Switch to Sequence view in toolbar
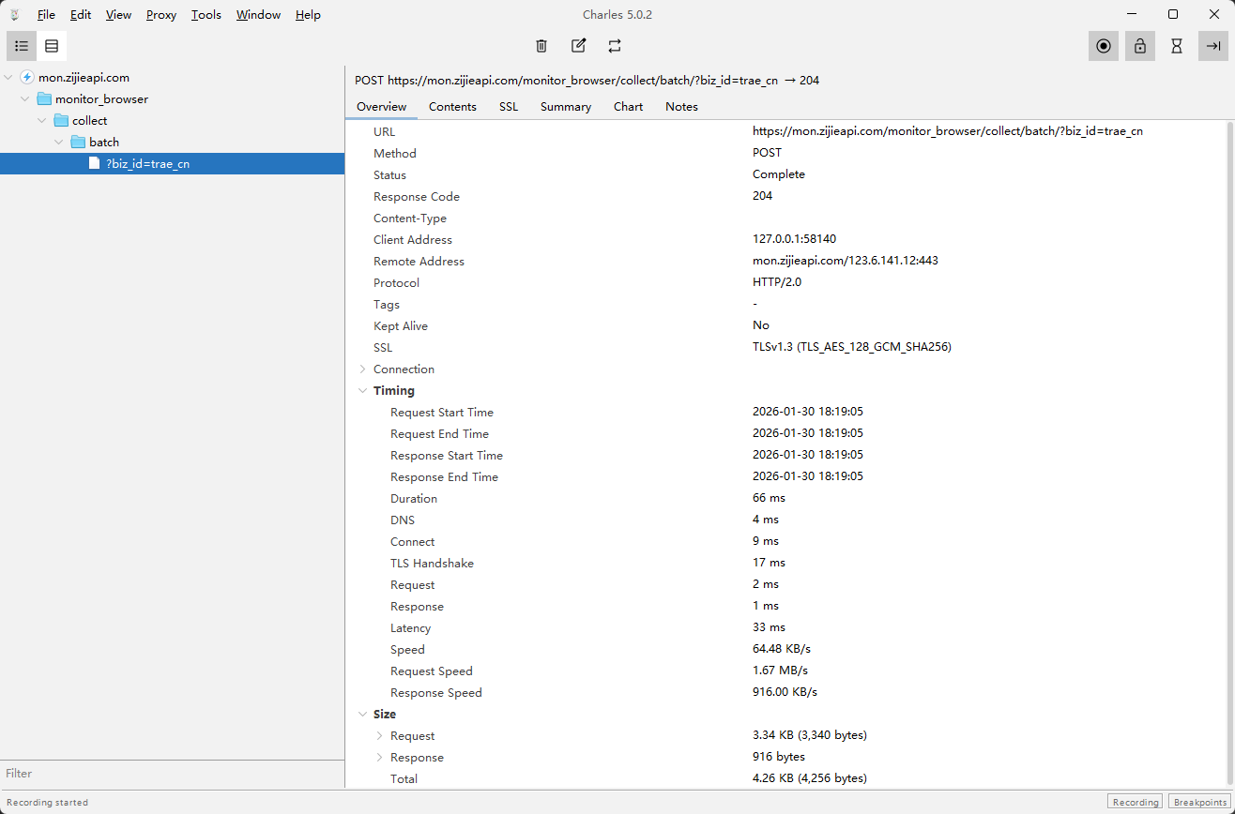 [x=52, y=46]
